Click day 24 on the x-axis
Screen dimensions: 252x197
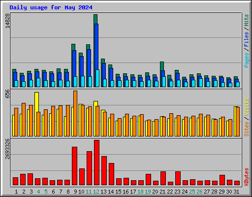tap(185, 192)
